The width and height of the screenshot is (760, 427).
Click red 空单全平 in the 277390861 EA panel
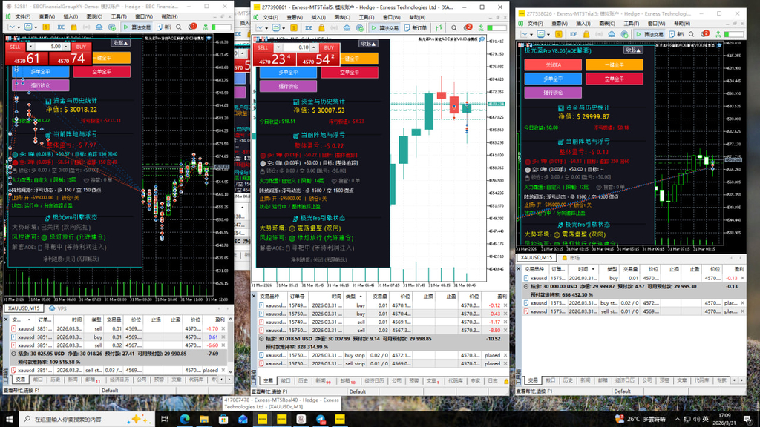pos(350,73)
